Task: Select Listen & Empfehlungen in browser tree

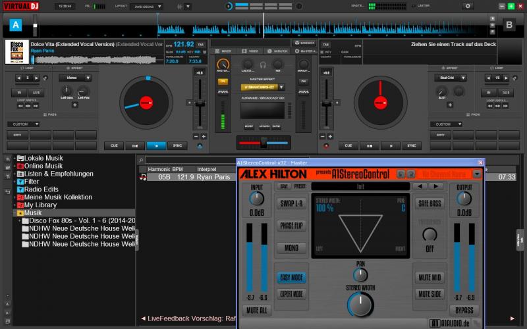Action: point(59,174)
